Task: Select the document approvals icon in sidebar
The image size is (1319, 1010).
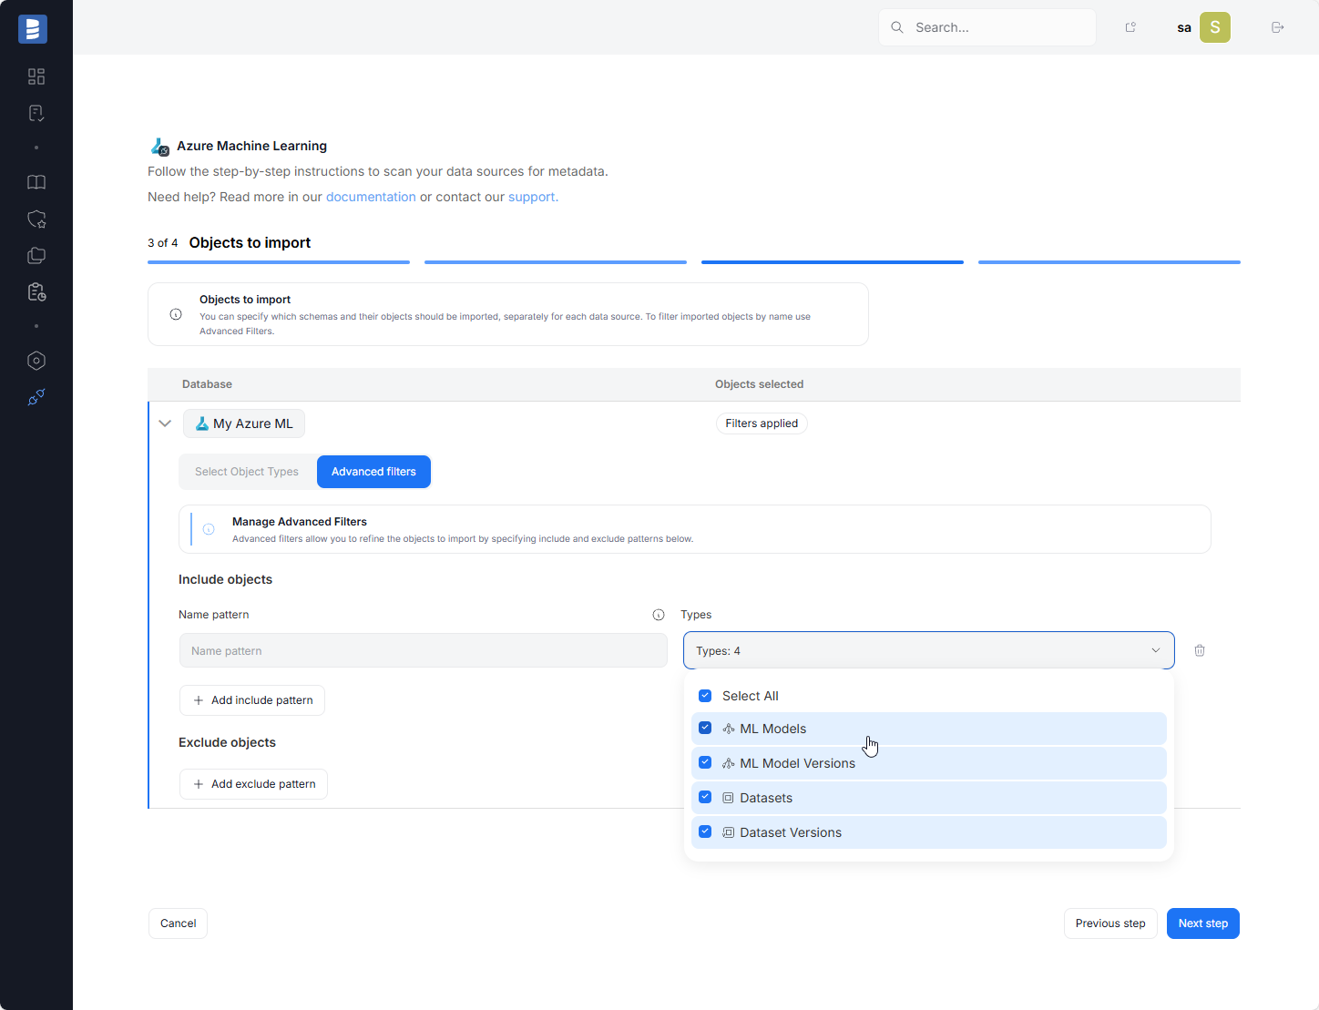Action: (36, 112)
